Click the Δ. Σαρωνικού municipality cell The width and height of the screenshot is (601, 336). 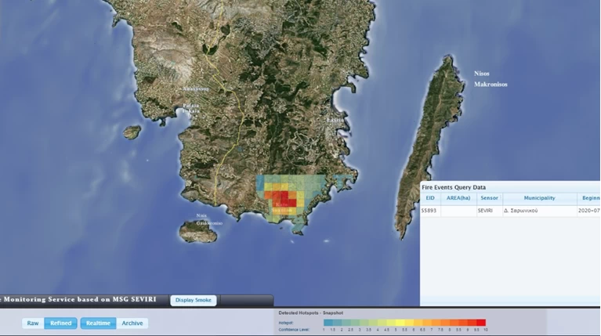pyautogui.click(x=539, y=211)
